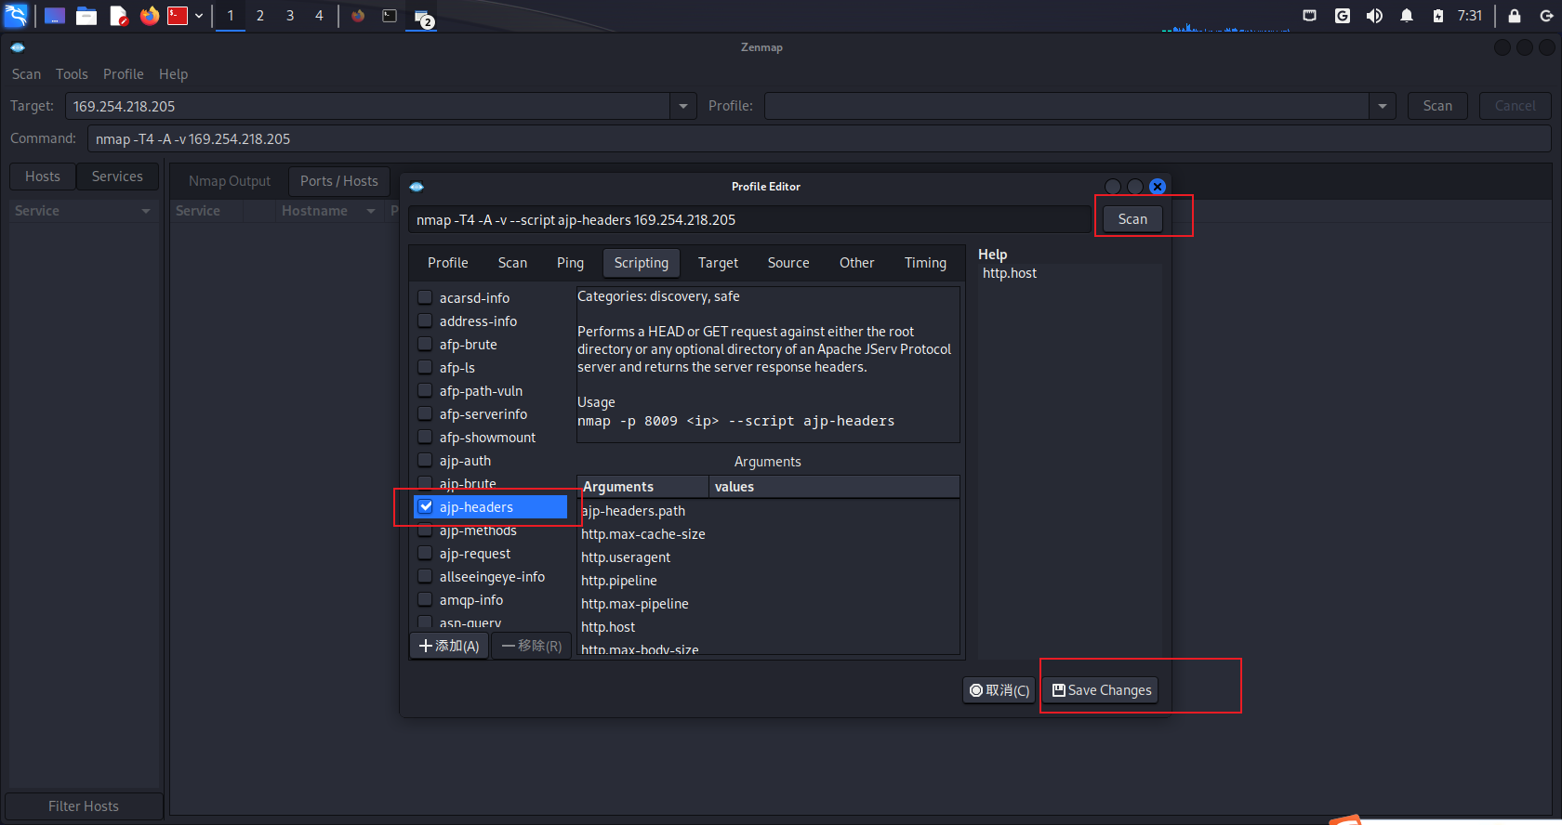Select the http.pipeline argument row

768,581
